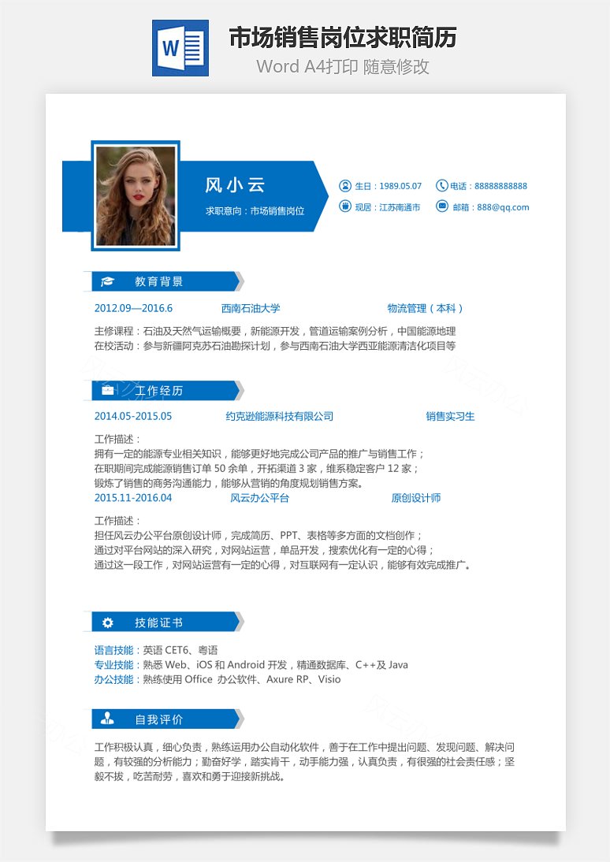Click the phone icon next to 电话
This screenshot has height=862, width=610.
(441, 186)
